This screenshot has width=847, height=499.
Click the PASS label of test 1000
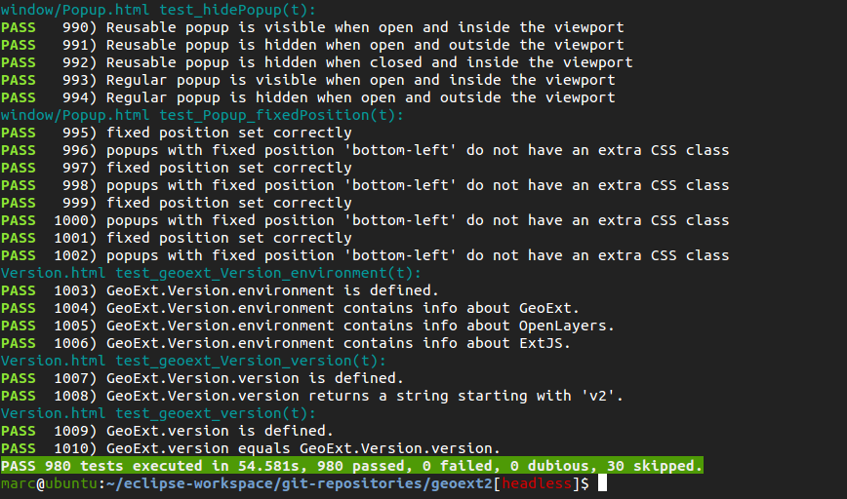pyautogui.click(x=18, y=220)
